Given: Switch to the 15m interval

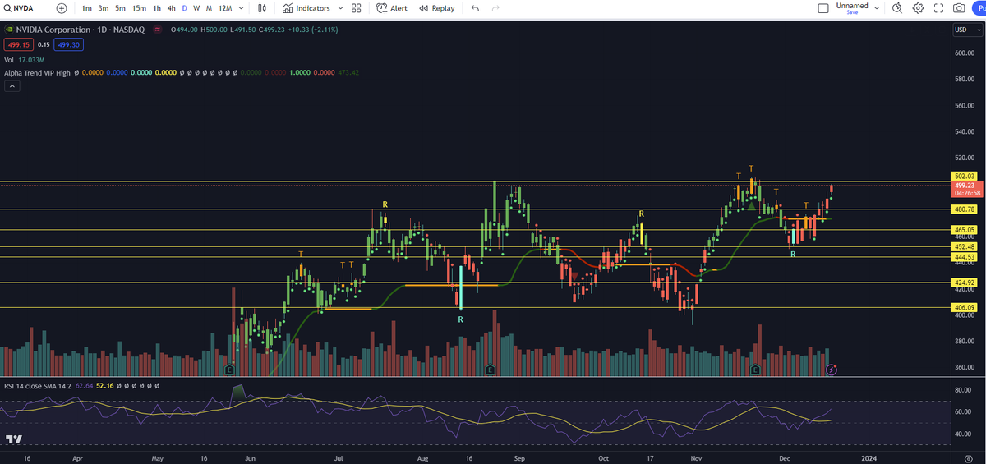Looking at the screenshot, I should pyautogui.click(x=140, y=8).
